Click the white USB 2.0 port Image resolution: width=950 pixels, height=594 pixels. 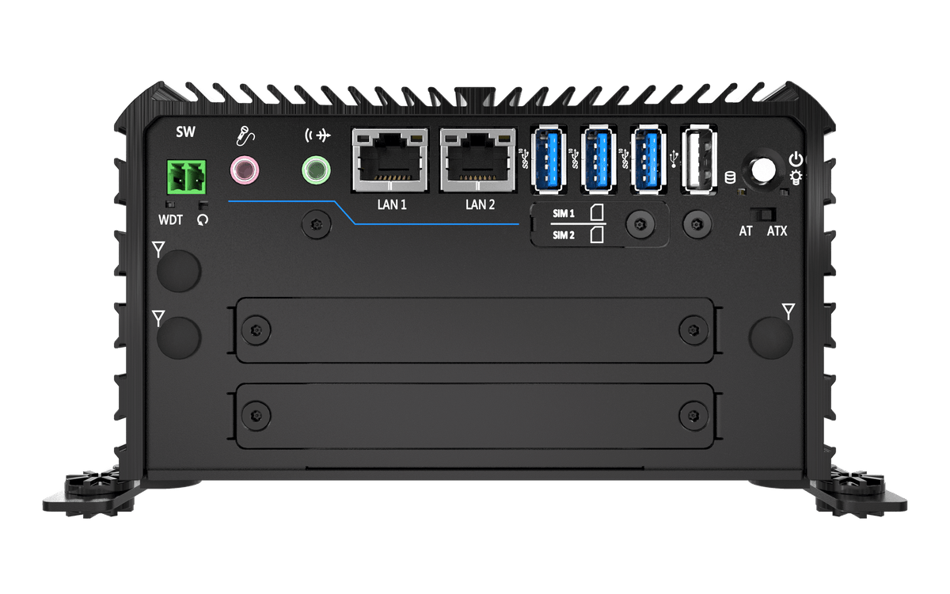coord(700,159)
